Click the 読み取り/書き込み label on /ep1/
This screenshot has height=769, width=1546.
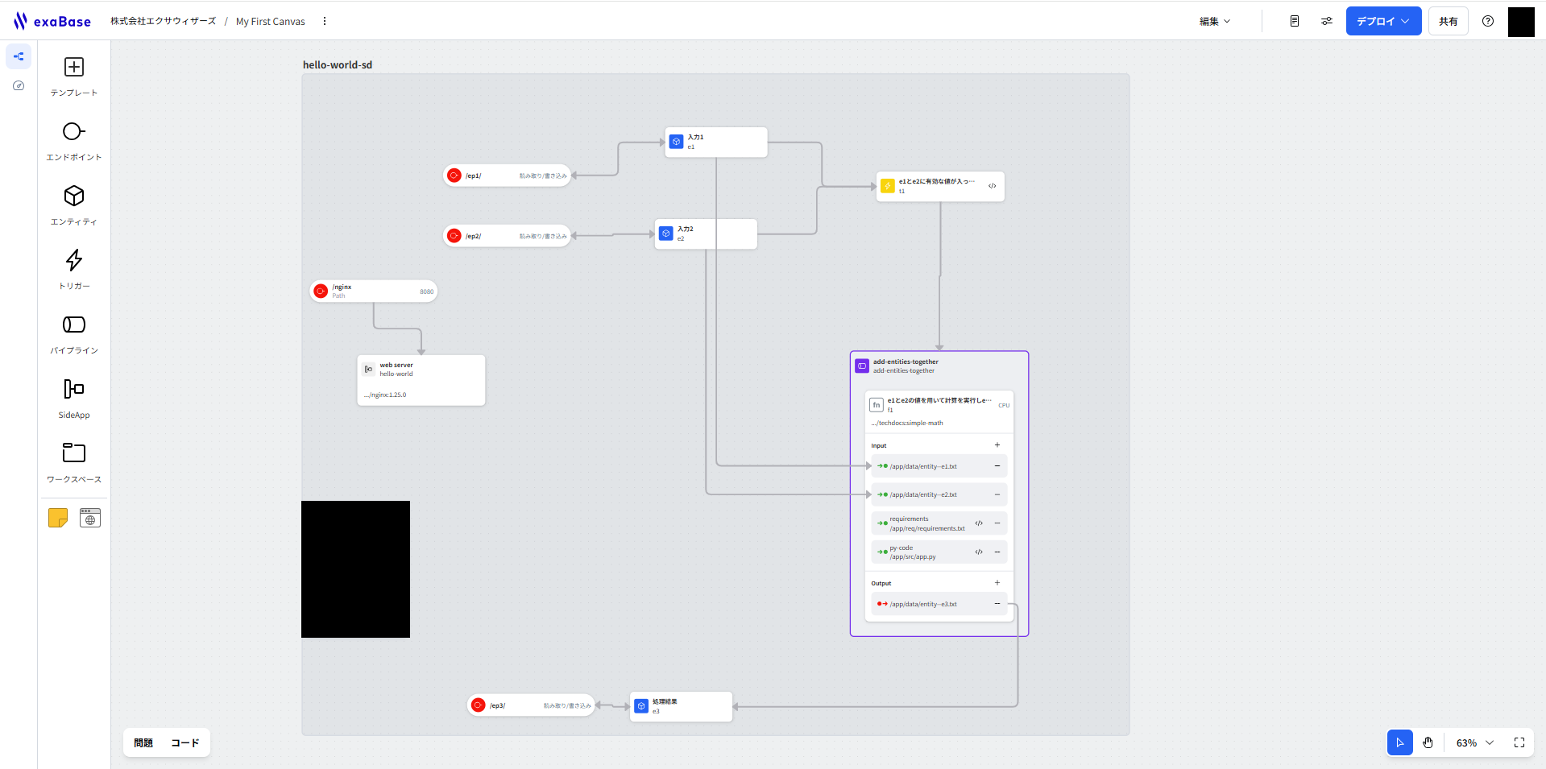pyautogui.click(x=543, y=176)
